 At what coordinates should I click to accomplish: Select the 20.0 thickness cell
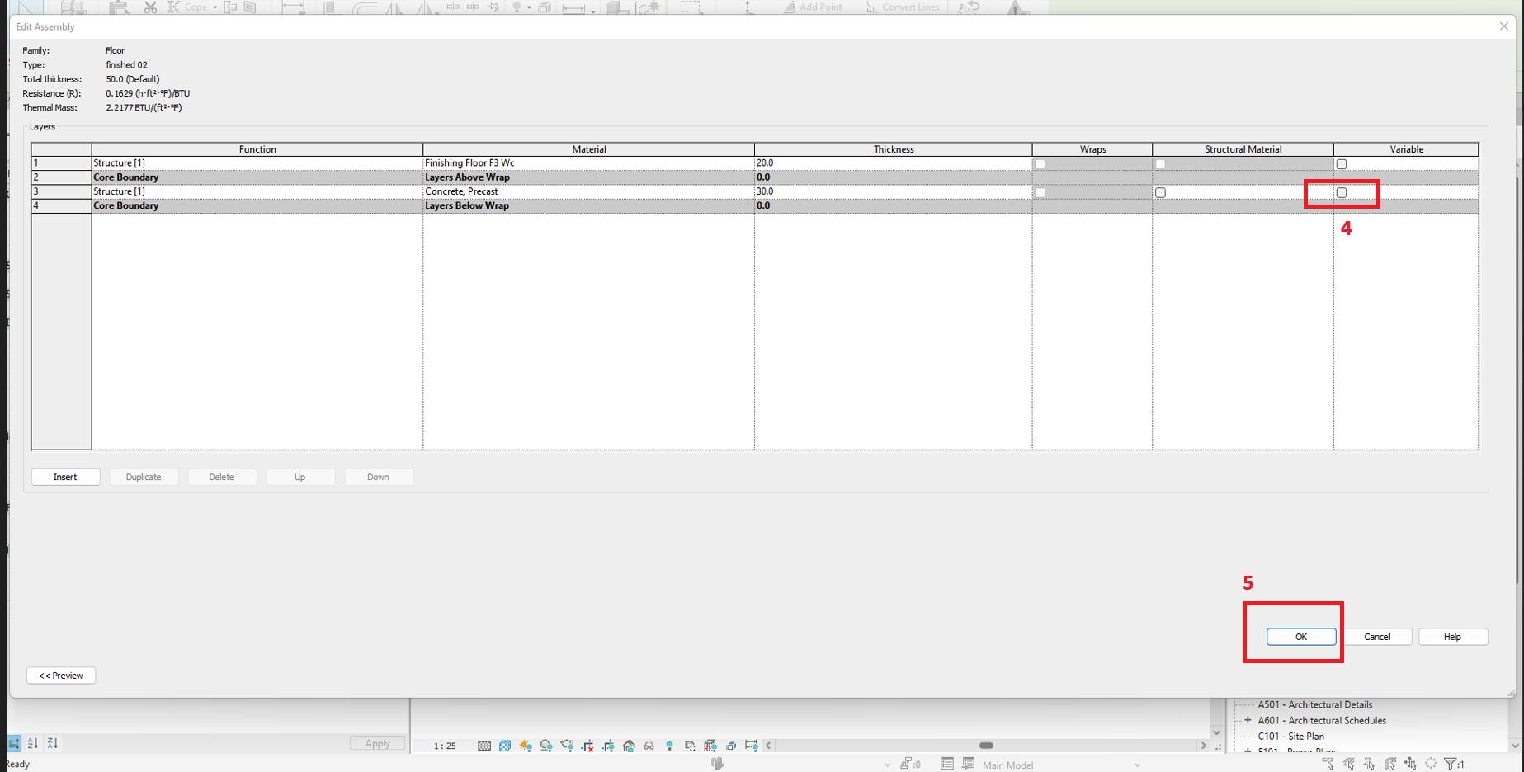point(893,163)
